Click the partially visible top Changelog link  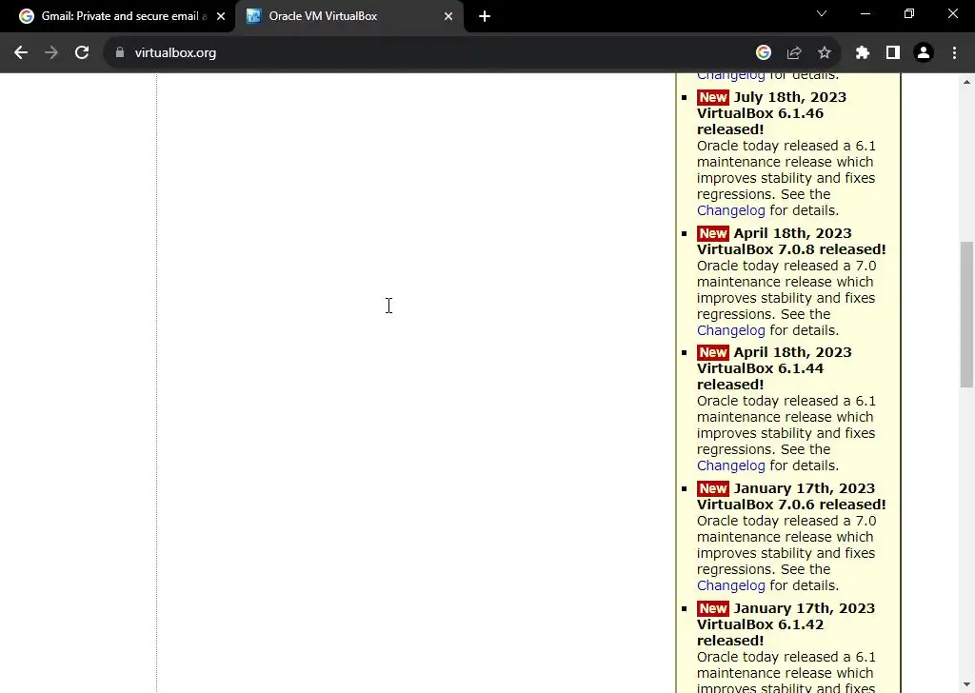tap(730, 76)
